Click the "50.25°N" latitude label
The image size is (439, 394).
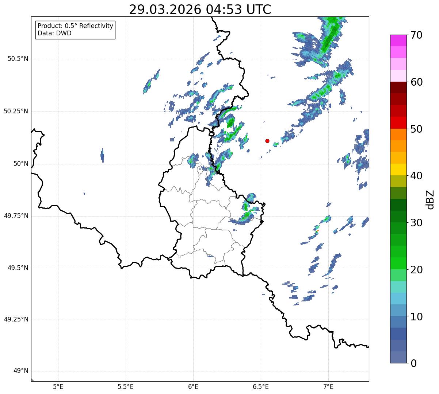coord(16,111)
